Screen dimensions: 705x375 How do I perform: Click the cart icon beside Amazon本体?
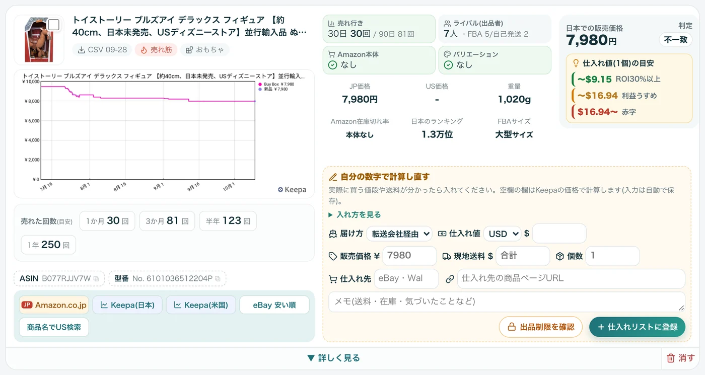pyautogui.click(x=331, y=54)
